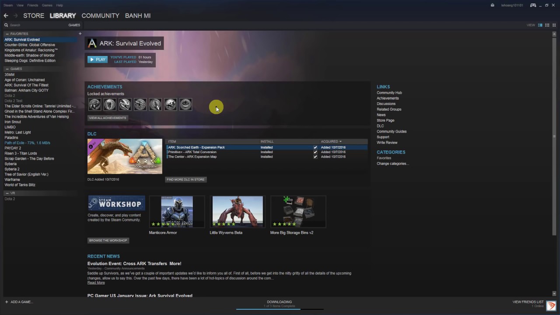The image size is (560, 315).
Task: Select PAYDAY 2 in games list
Action: (13, 148)
